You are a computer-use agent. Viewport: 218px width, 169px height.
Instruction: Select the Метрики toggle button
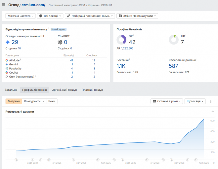[x=14, y=101]
